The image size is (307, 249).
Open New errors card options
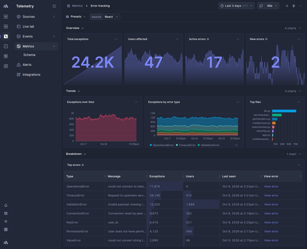pos(299,39)
